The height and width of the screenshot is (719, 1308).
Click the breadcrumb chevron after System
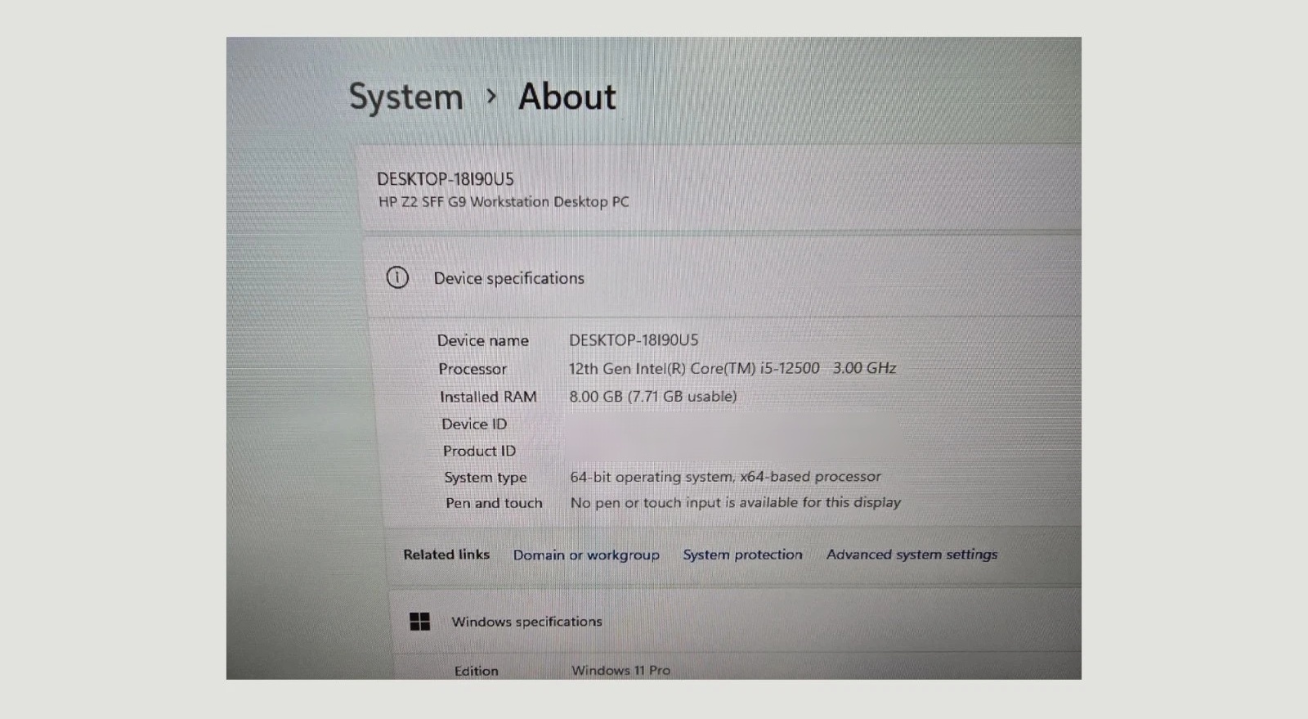pyautogui.click(x=491, y=97)
